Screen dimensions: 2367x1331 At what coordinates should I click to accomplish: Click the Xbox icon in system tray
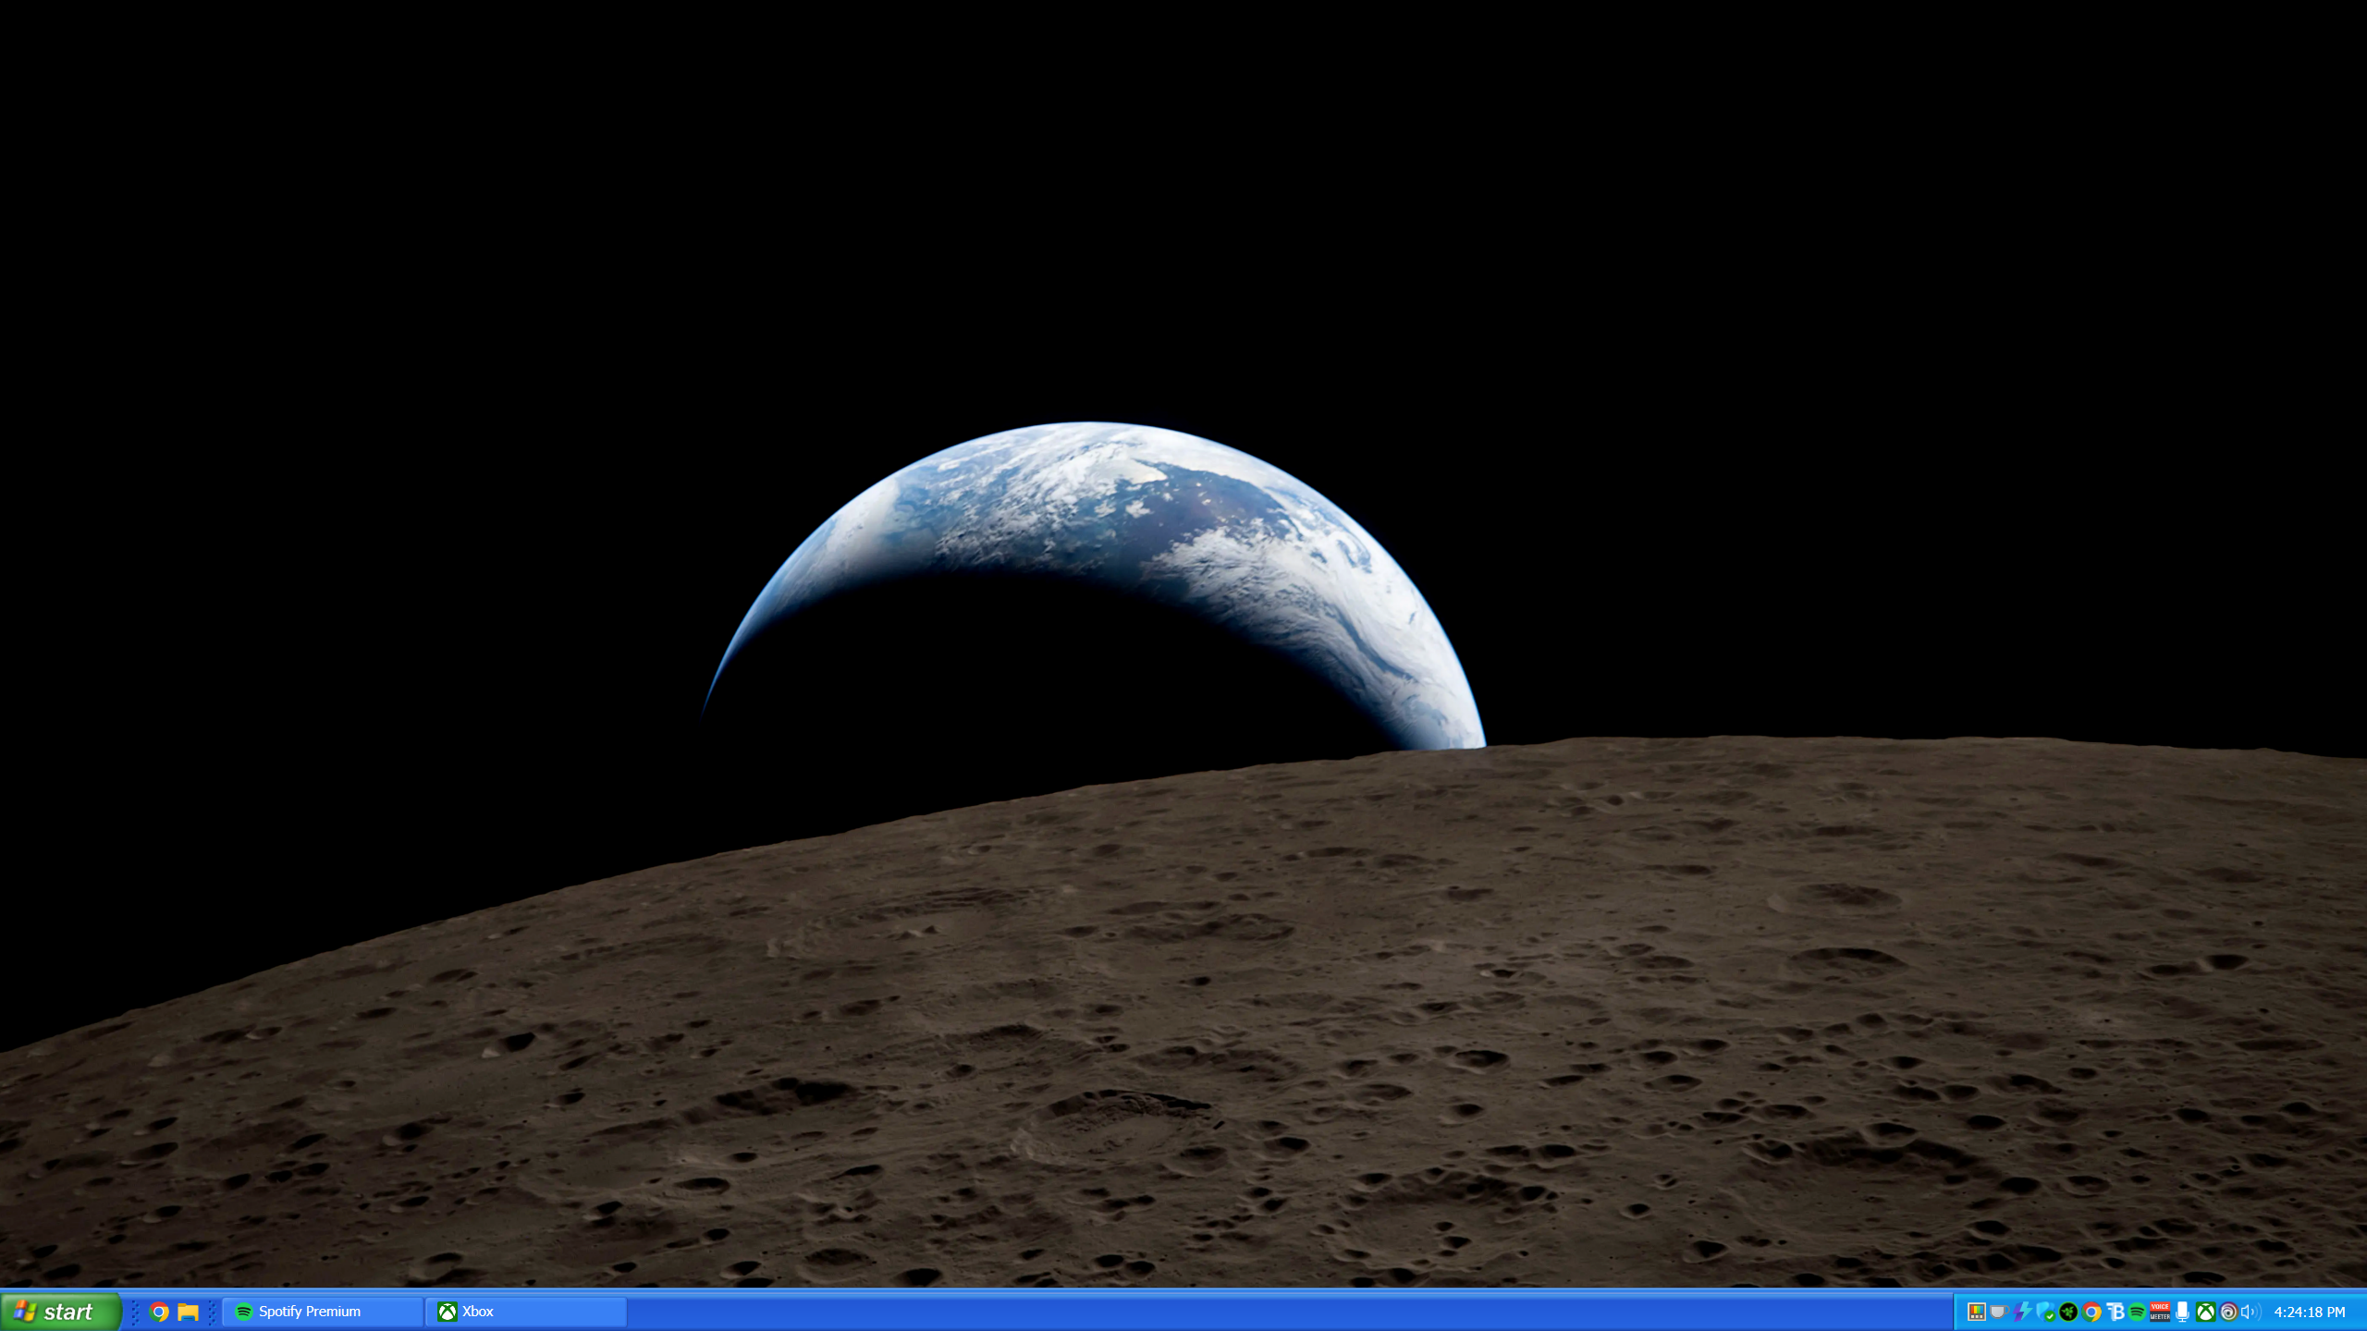coord(2206,1312)
